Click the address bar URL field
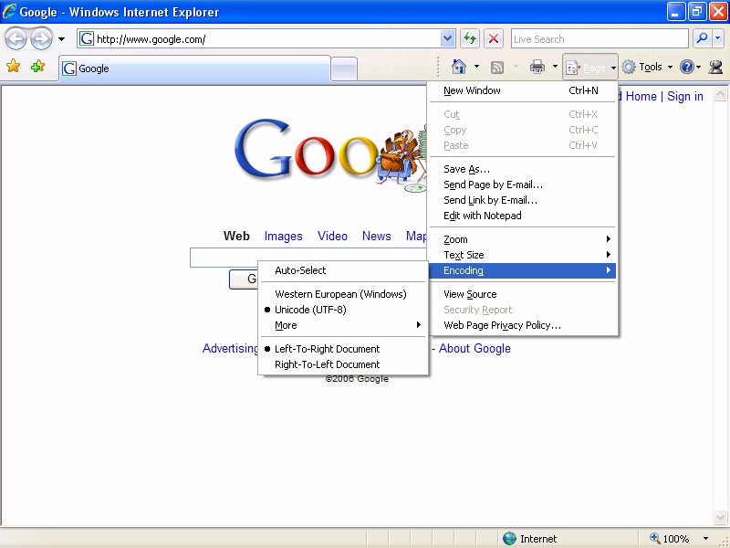730x548 pixels. tap(266, 39)
